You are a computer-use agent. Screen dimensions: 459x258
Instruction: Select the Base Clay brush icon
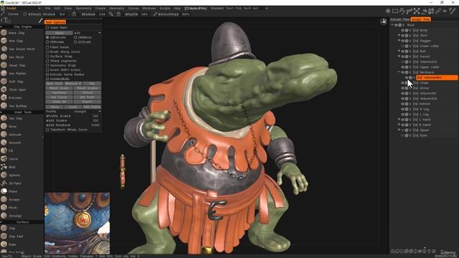(4, 33)
